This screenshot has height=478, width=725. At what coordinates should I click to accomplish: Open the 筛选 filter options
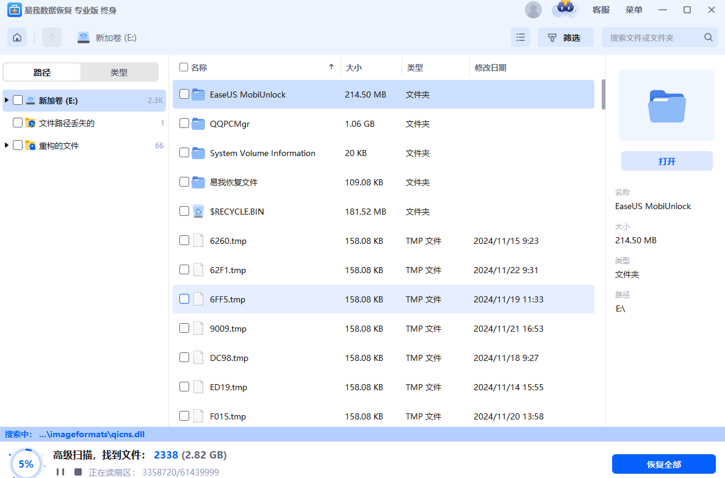tap(565, 37)
